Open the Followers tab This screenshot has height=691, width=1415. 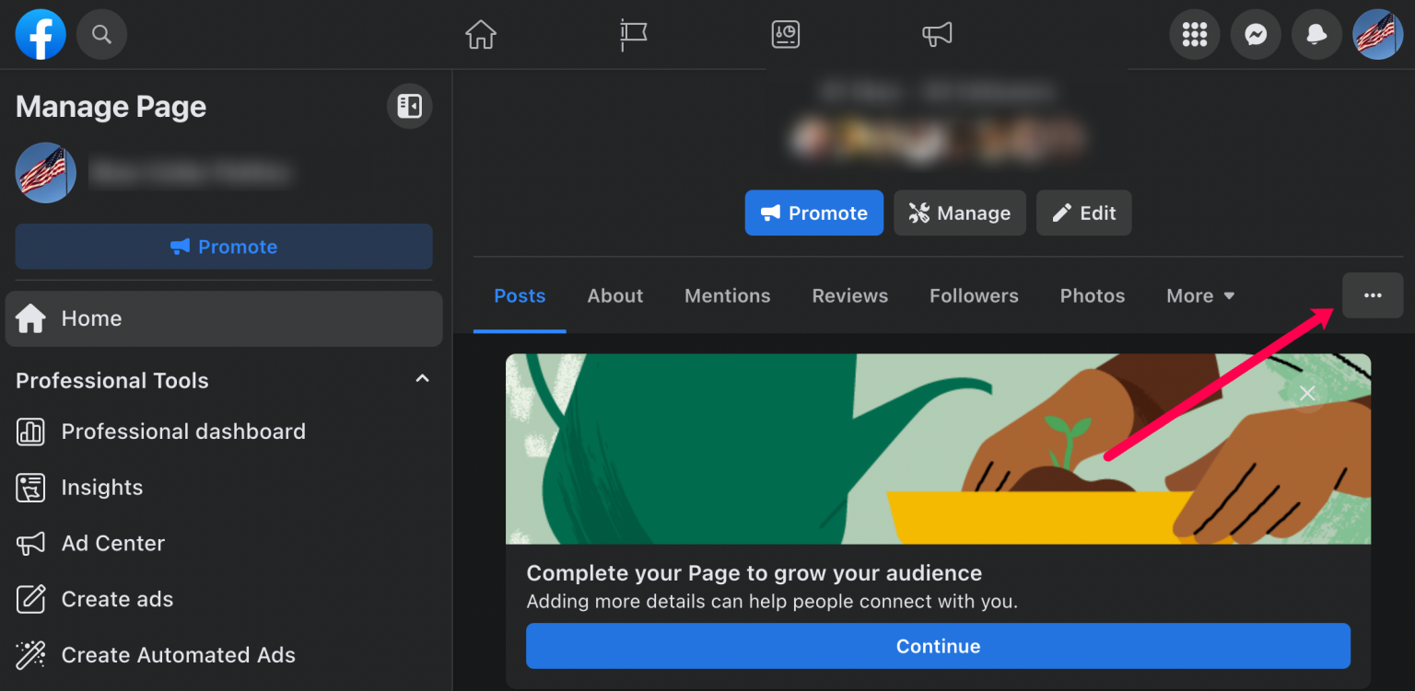click(x=974, y=295)
